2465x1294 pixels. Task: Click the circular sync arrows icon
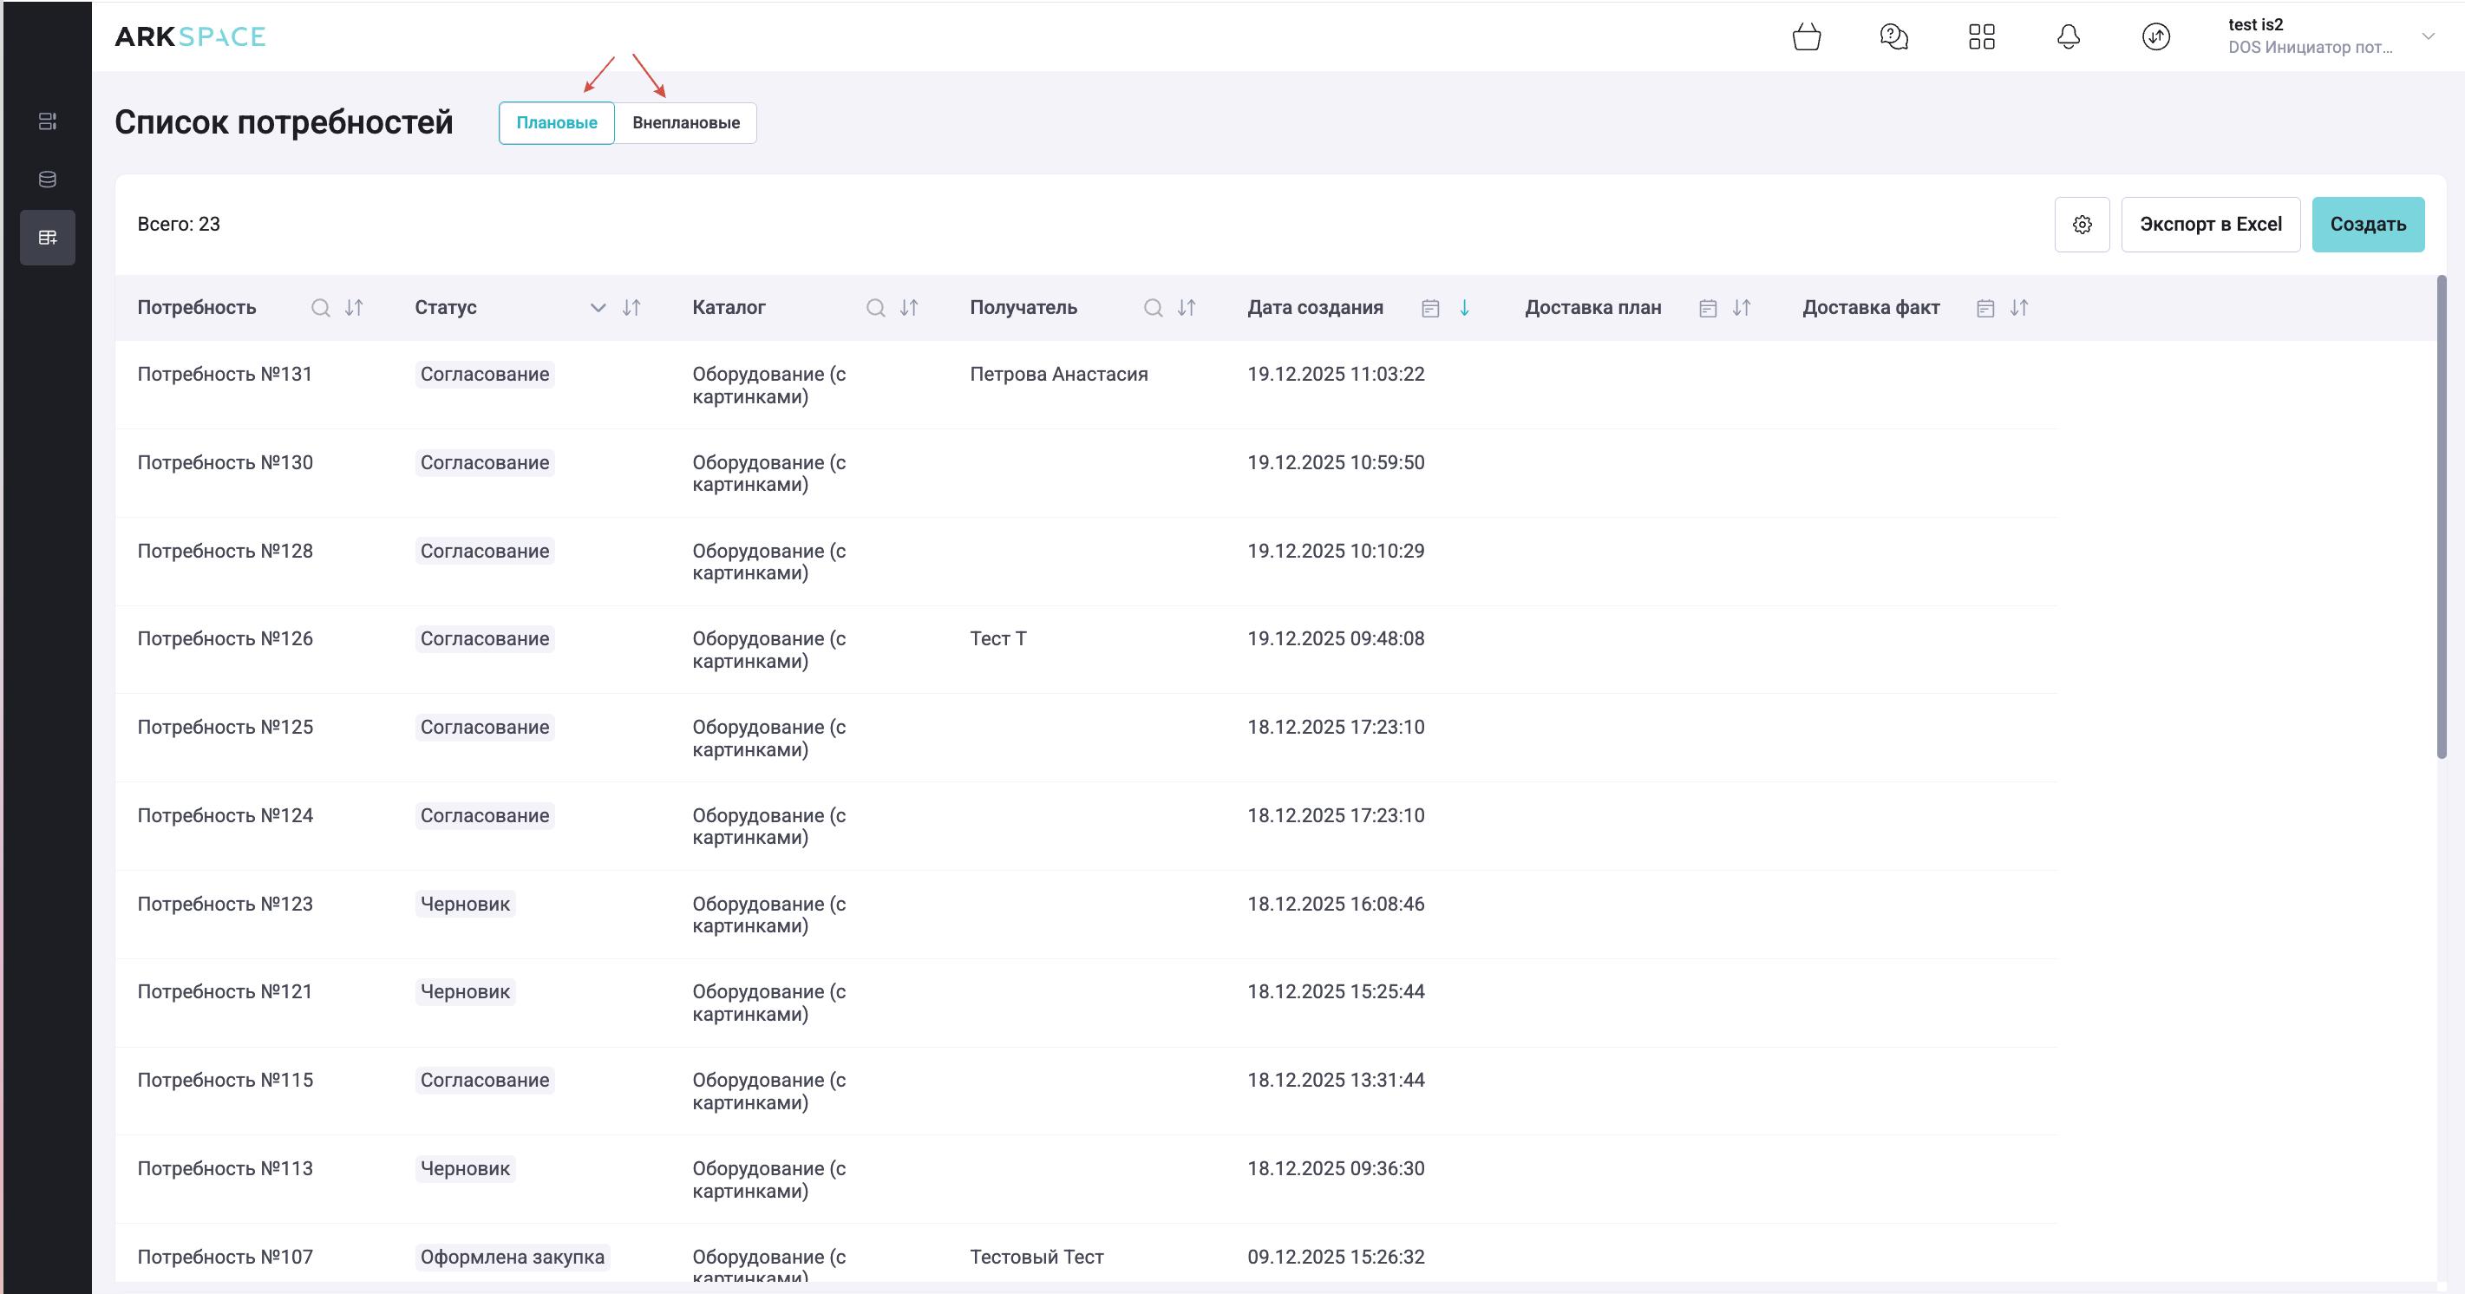(2156, 37)
